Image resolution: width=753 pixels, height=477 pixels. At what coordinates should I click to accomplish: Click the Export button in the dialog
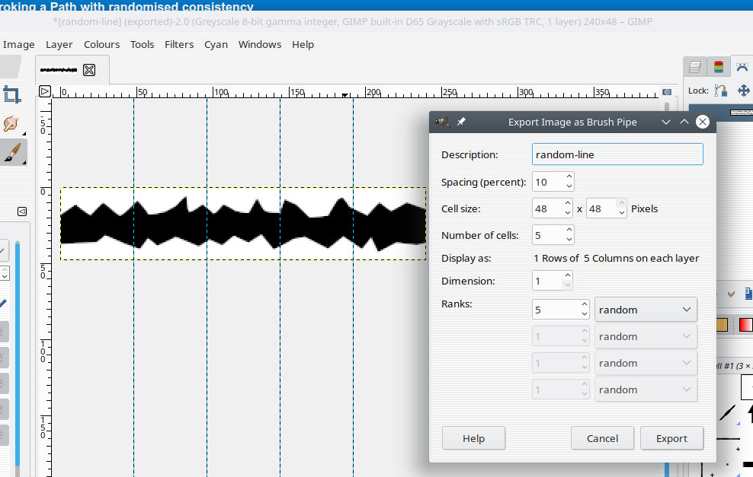pyautogui.click(x=671, y=438)
